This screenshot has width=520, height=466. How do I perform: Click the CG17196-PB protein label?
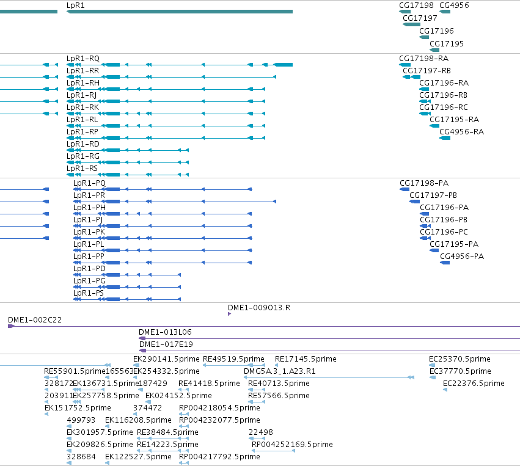click(444, 220)
